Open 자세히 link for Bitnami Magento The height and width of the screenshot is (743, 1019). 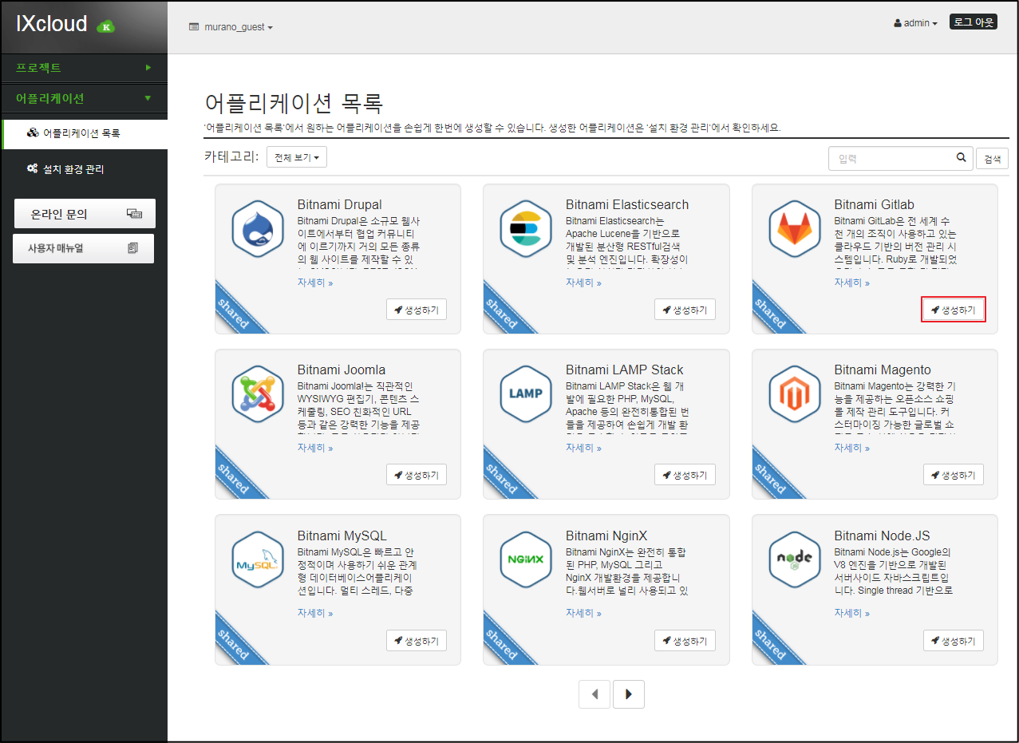[852, 448]
